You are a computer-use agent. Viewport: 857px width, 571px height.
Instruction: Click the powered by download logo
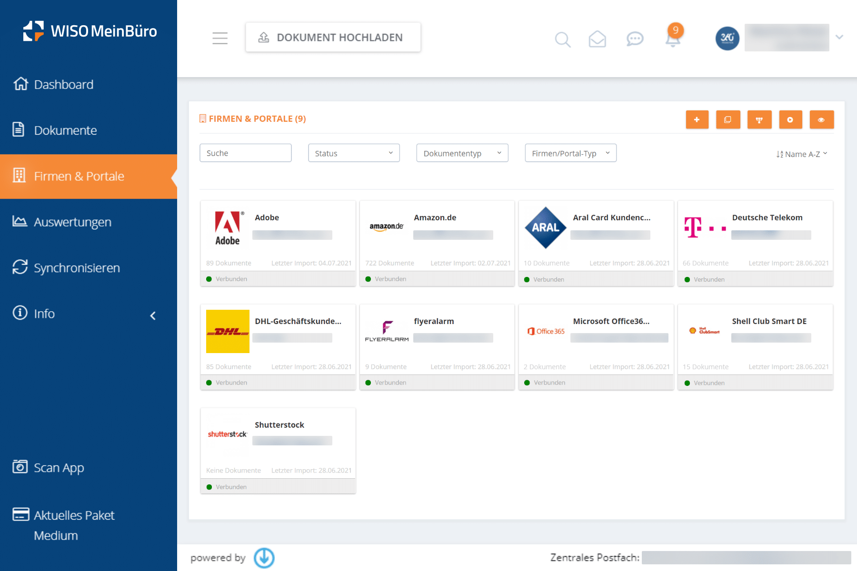(x=264, y=558)
